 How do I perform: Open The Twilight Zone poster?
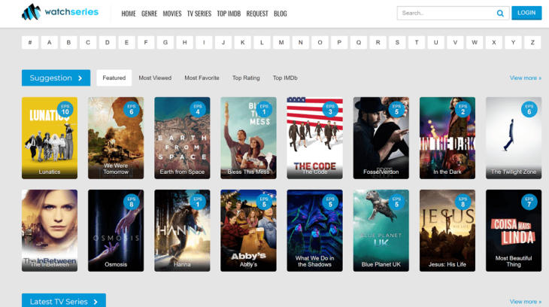[513, 137]
